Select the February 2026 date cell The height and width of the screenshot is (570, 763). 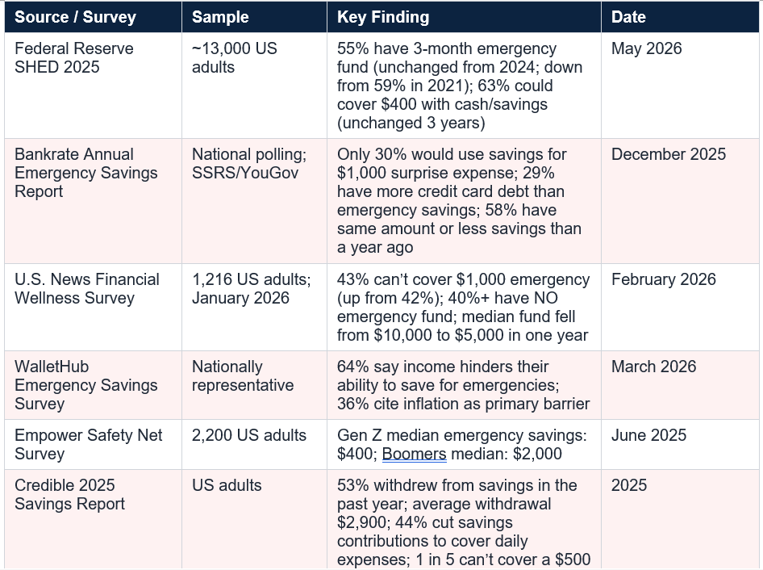(680, 308)
